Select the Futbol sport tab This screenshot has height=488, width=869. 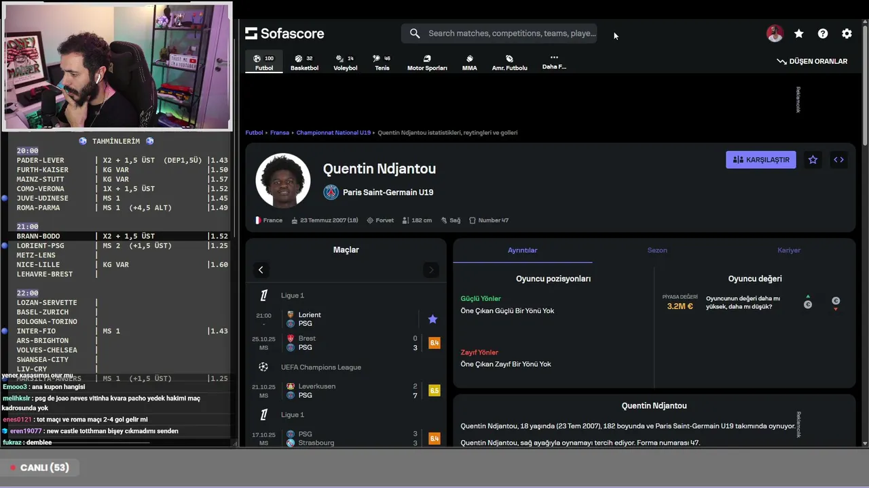[263, 62]
